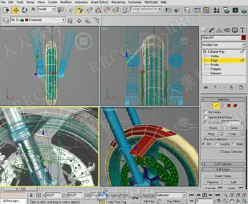Open the Utilities hammer panel tab
Screen dimensions: 248x204
tap(242, 30)
